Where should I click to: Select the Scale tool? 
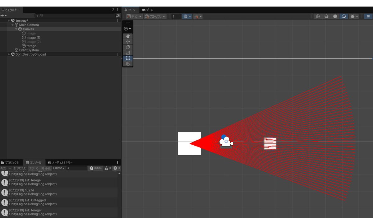coord(127,53)
